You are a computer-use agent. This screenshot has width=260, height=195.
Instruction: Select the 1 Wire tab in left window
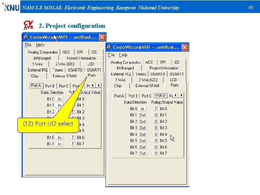pyautogui.click(x=37, y=64)
